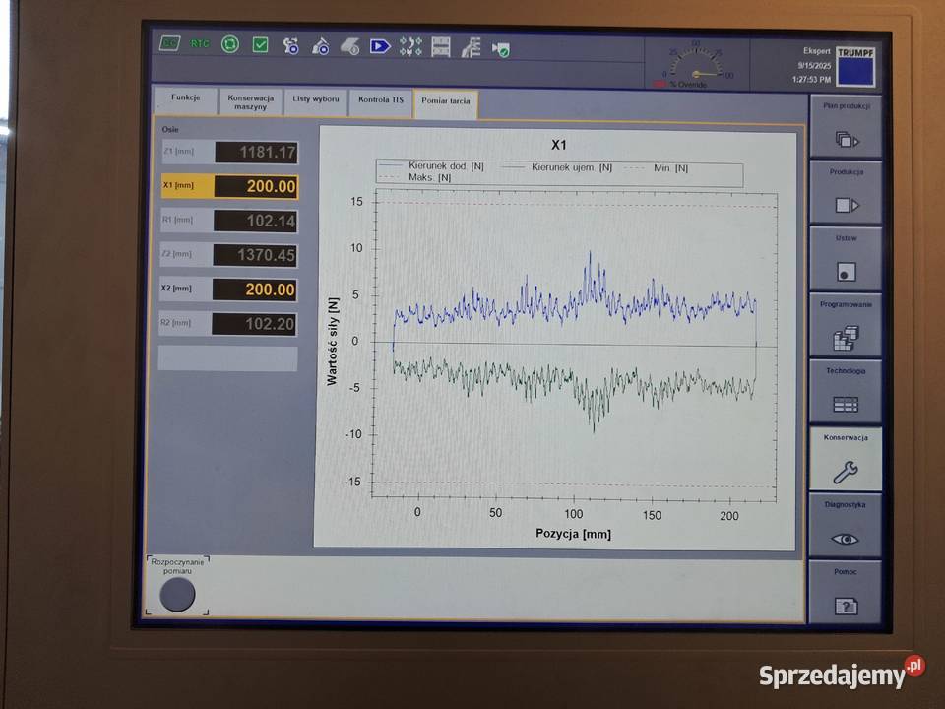The height and width of the screenshot is (709, 945).
Task: Click the % Override gauge
Action: tap(695, 65)
